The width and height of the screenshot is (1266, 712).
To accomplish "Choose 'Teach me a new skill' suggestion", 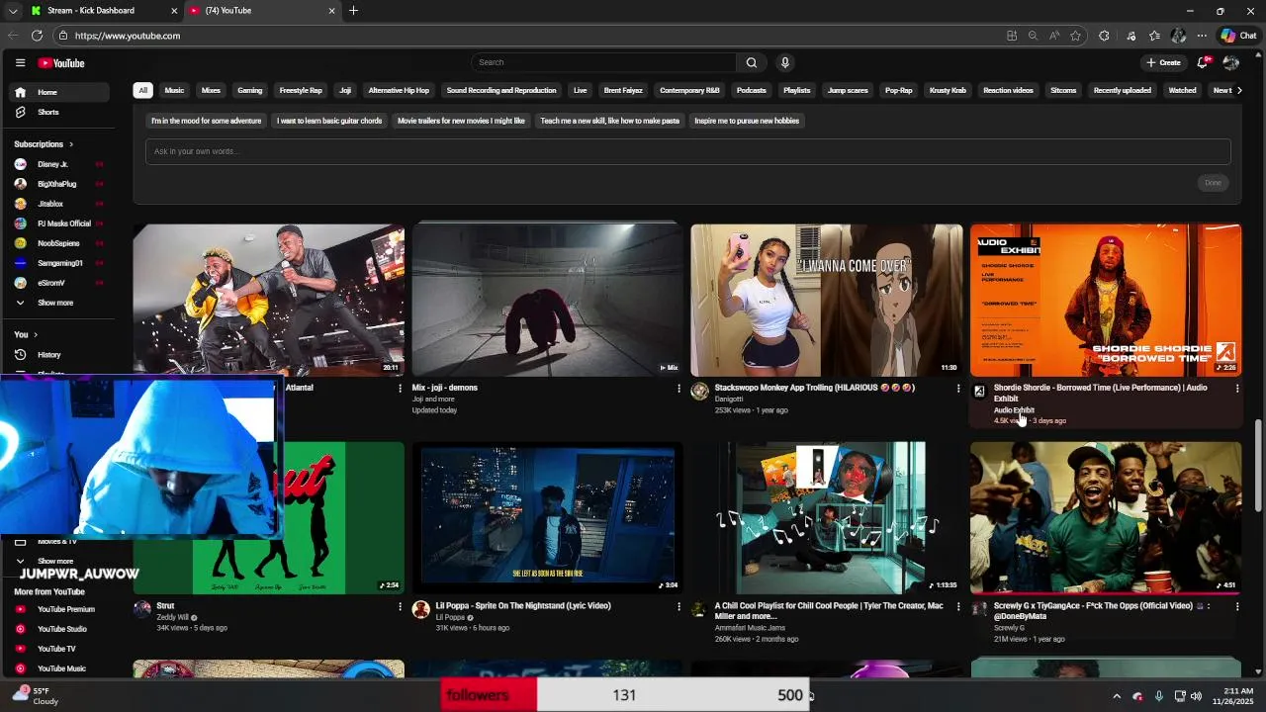I will pyautogui.click(x=610, y=121).
